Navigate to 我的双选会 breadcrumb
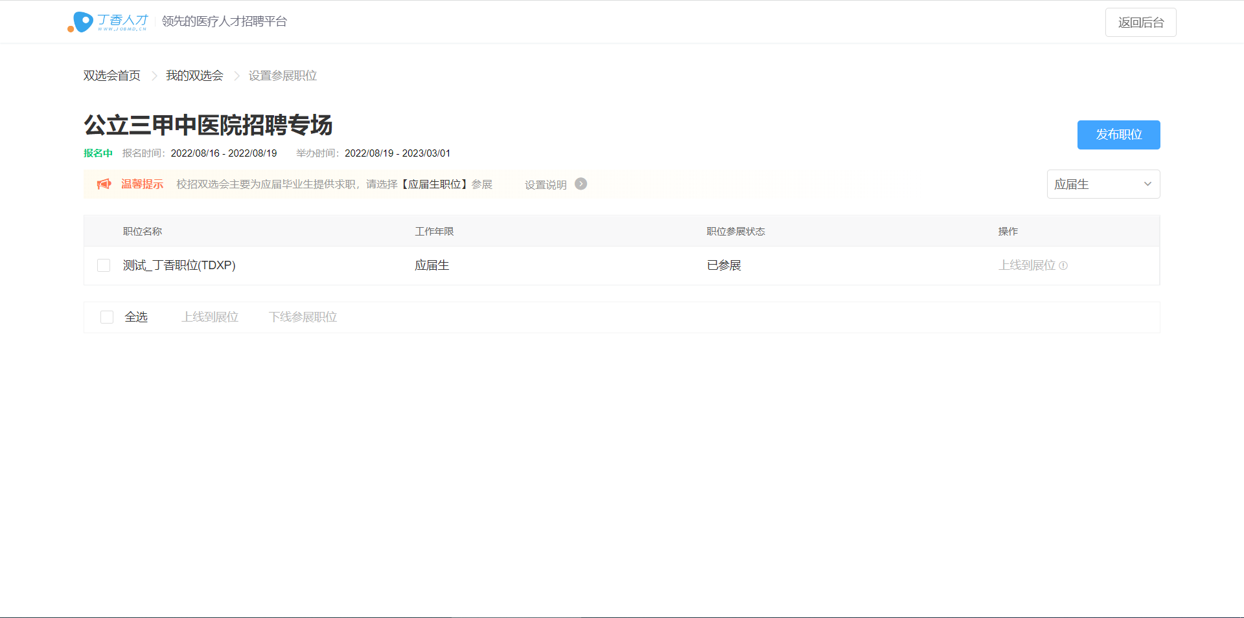 [194, 76]
